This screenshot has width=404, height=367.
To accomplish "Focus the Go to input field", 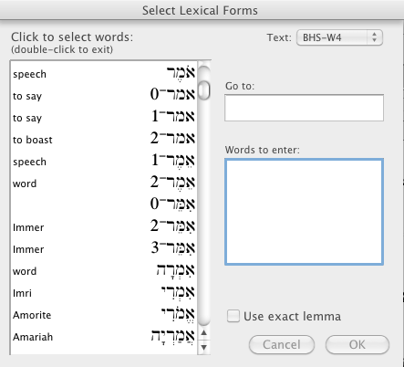I will pos(304,108).
